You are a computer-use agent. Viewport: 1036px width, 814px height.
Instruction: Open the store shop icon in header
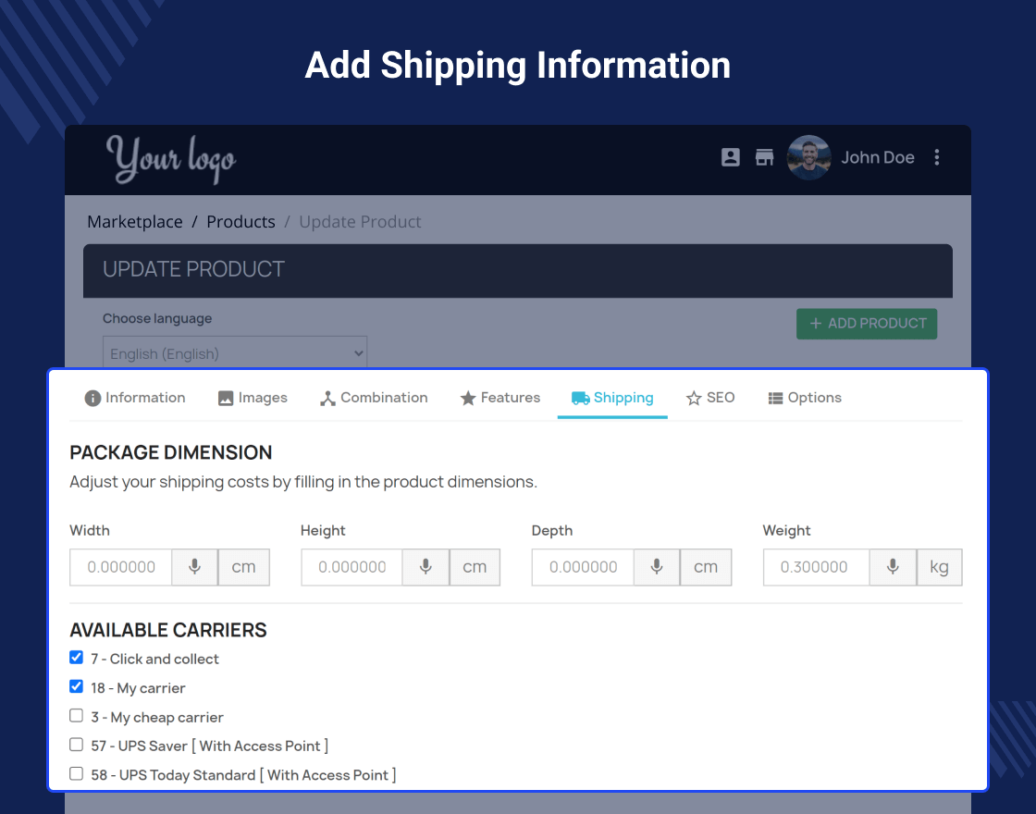[x=764, y=157]
